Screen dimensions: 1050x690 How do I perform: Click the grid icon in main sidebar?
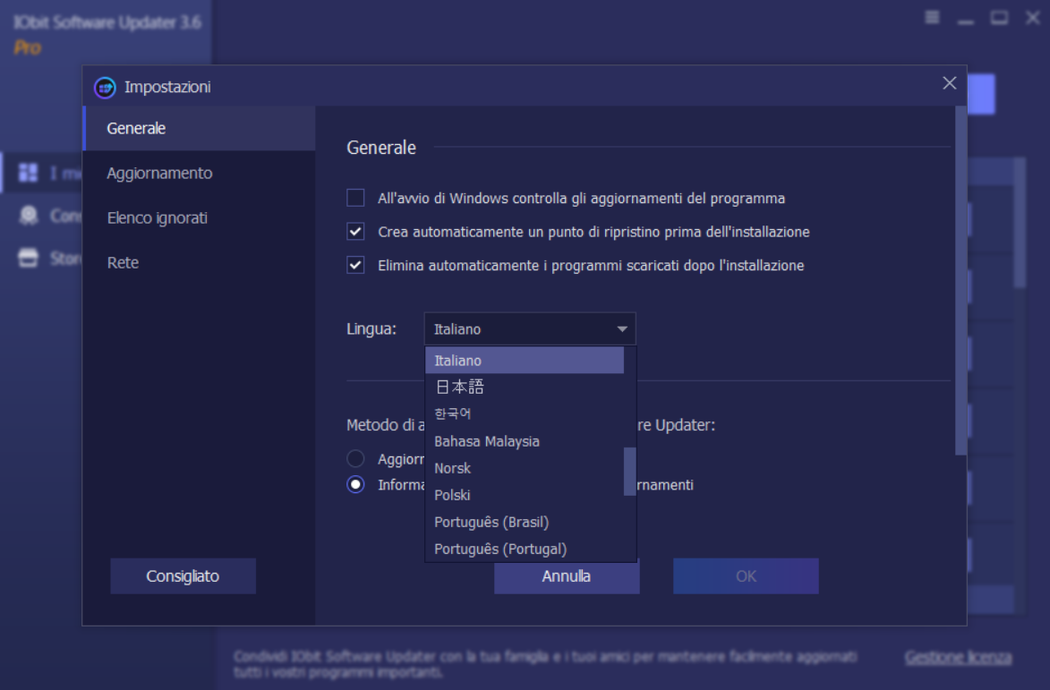(28, 173)
